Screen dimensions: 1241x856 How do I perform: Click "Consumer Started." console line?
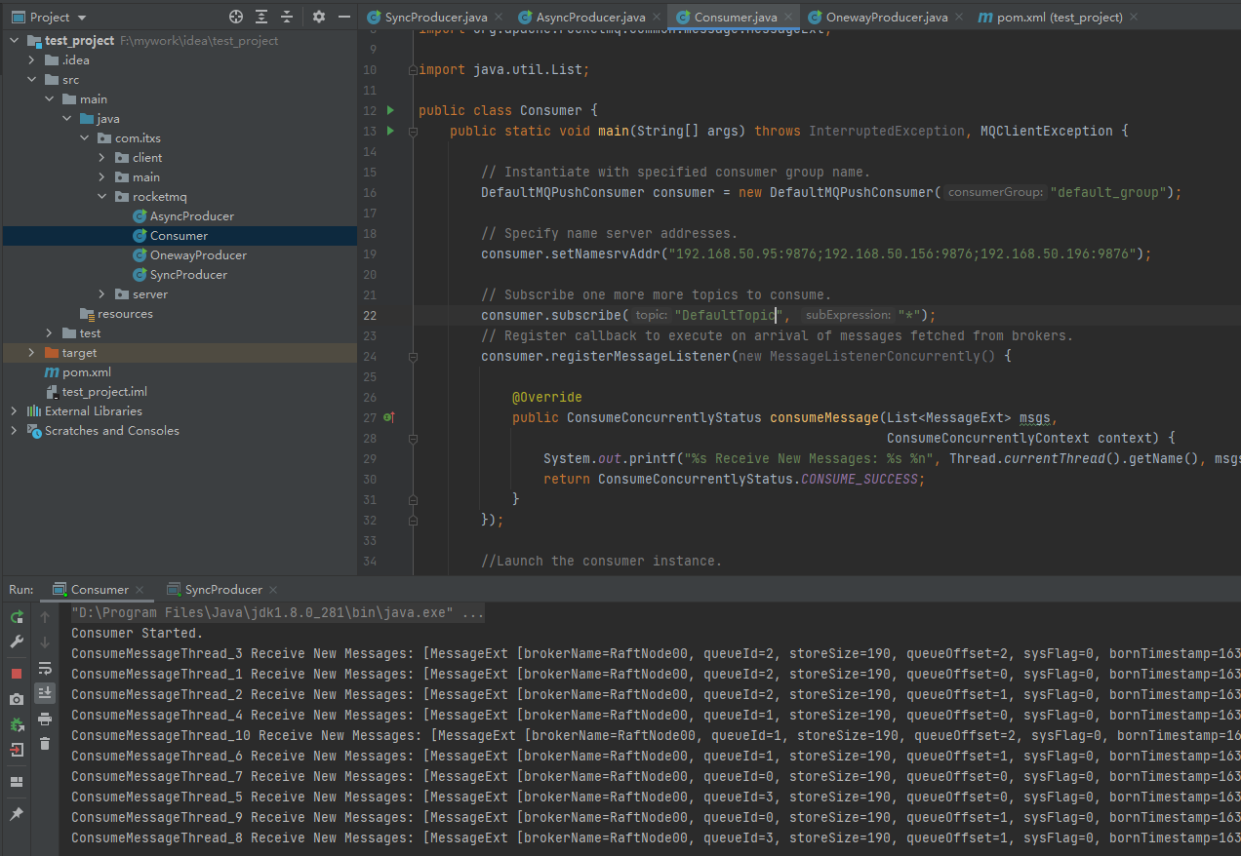[x=138, y=634]
